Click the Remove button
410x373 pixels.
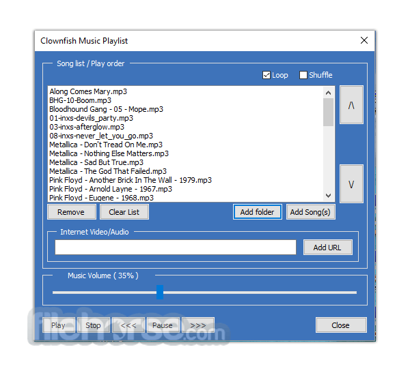tap(72, 212)
